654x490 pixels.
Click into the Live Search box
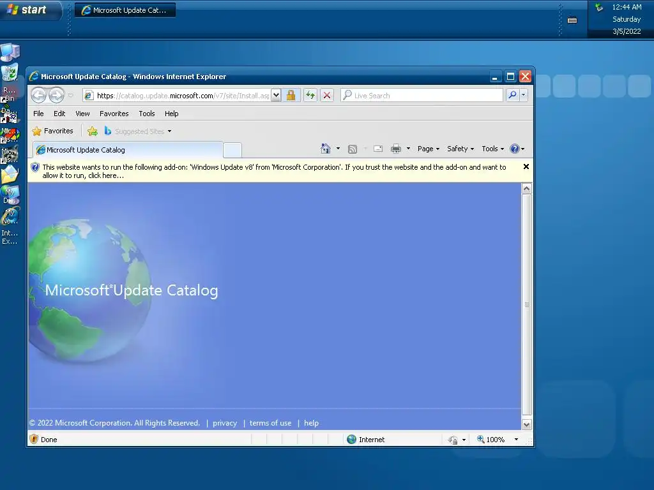[422, 96]
